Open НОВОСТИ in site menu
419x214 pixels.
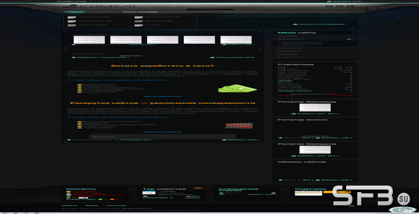tap(315, 51)
